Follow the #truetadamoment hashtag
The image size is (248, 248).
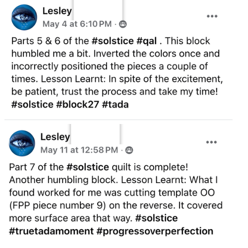click(x=52, y=231)
